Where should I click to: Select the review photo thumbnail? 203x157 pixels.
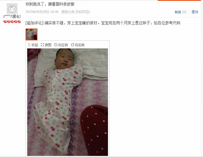(31, 34)
